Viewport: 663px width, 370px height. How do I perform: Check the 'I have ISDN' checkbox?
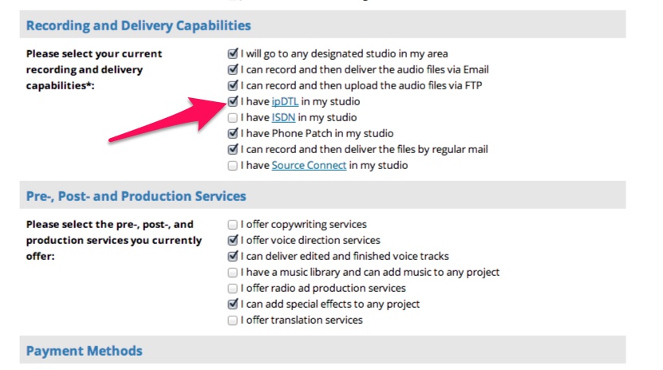pyautogui.click(x=232, y=118)
